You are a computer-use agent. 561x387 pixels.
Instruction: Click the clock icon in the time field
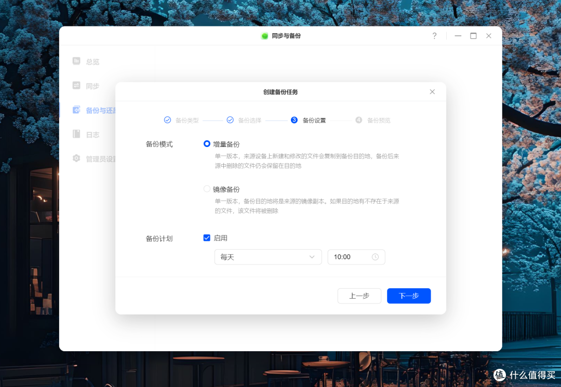coord(375,257)
